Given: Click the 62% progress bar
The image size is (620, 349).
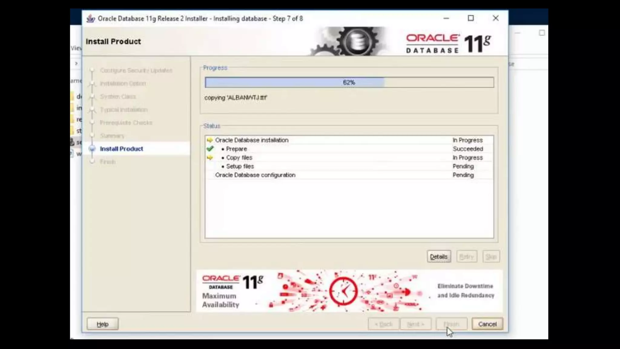Looking at the screenshot, I should click(x=349, y=82).
